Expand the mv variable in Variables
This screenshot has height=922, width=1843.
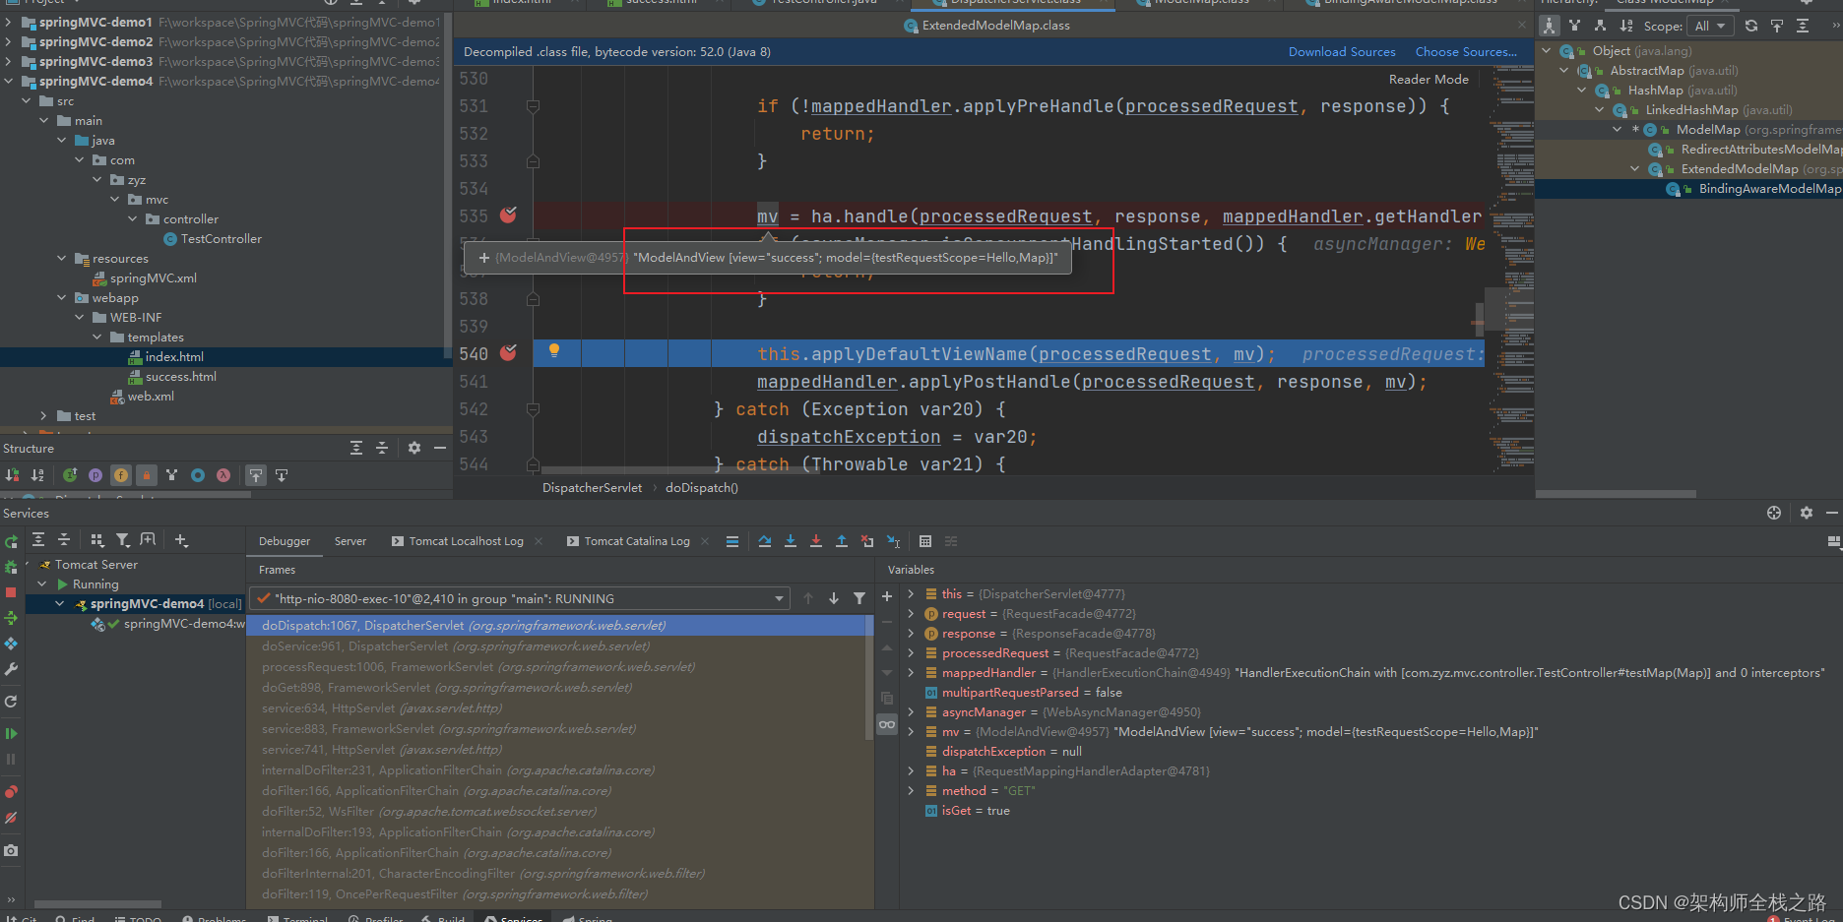click(911, 732)
